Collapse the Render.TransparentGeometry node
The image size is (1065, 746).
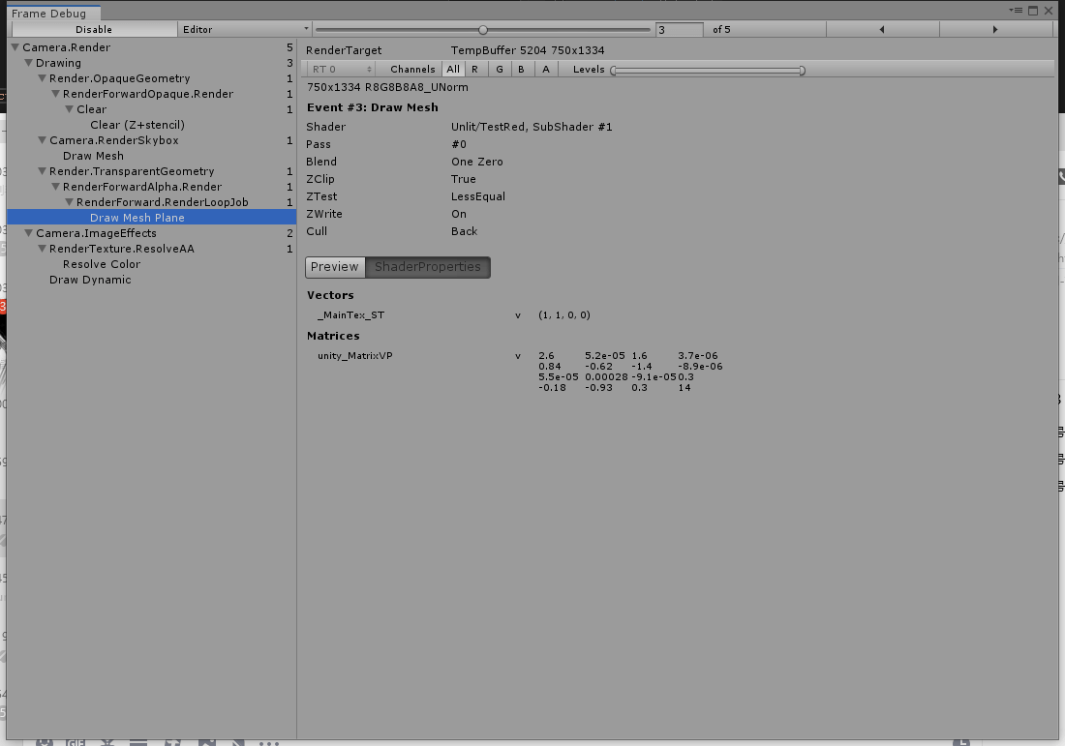(x=42, y=171)
